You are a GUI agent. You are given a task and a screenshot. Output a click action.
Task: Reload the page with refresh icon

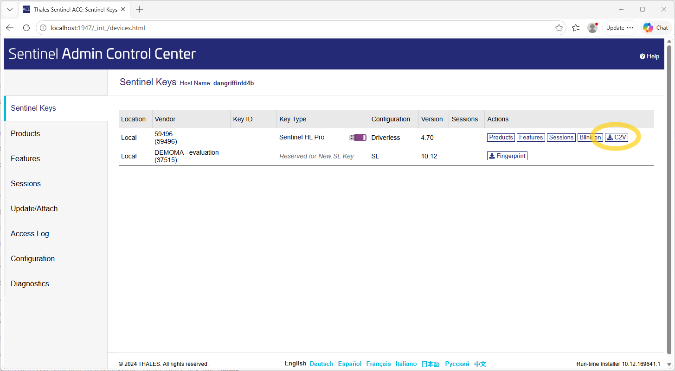point(26,28)
